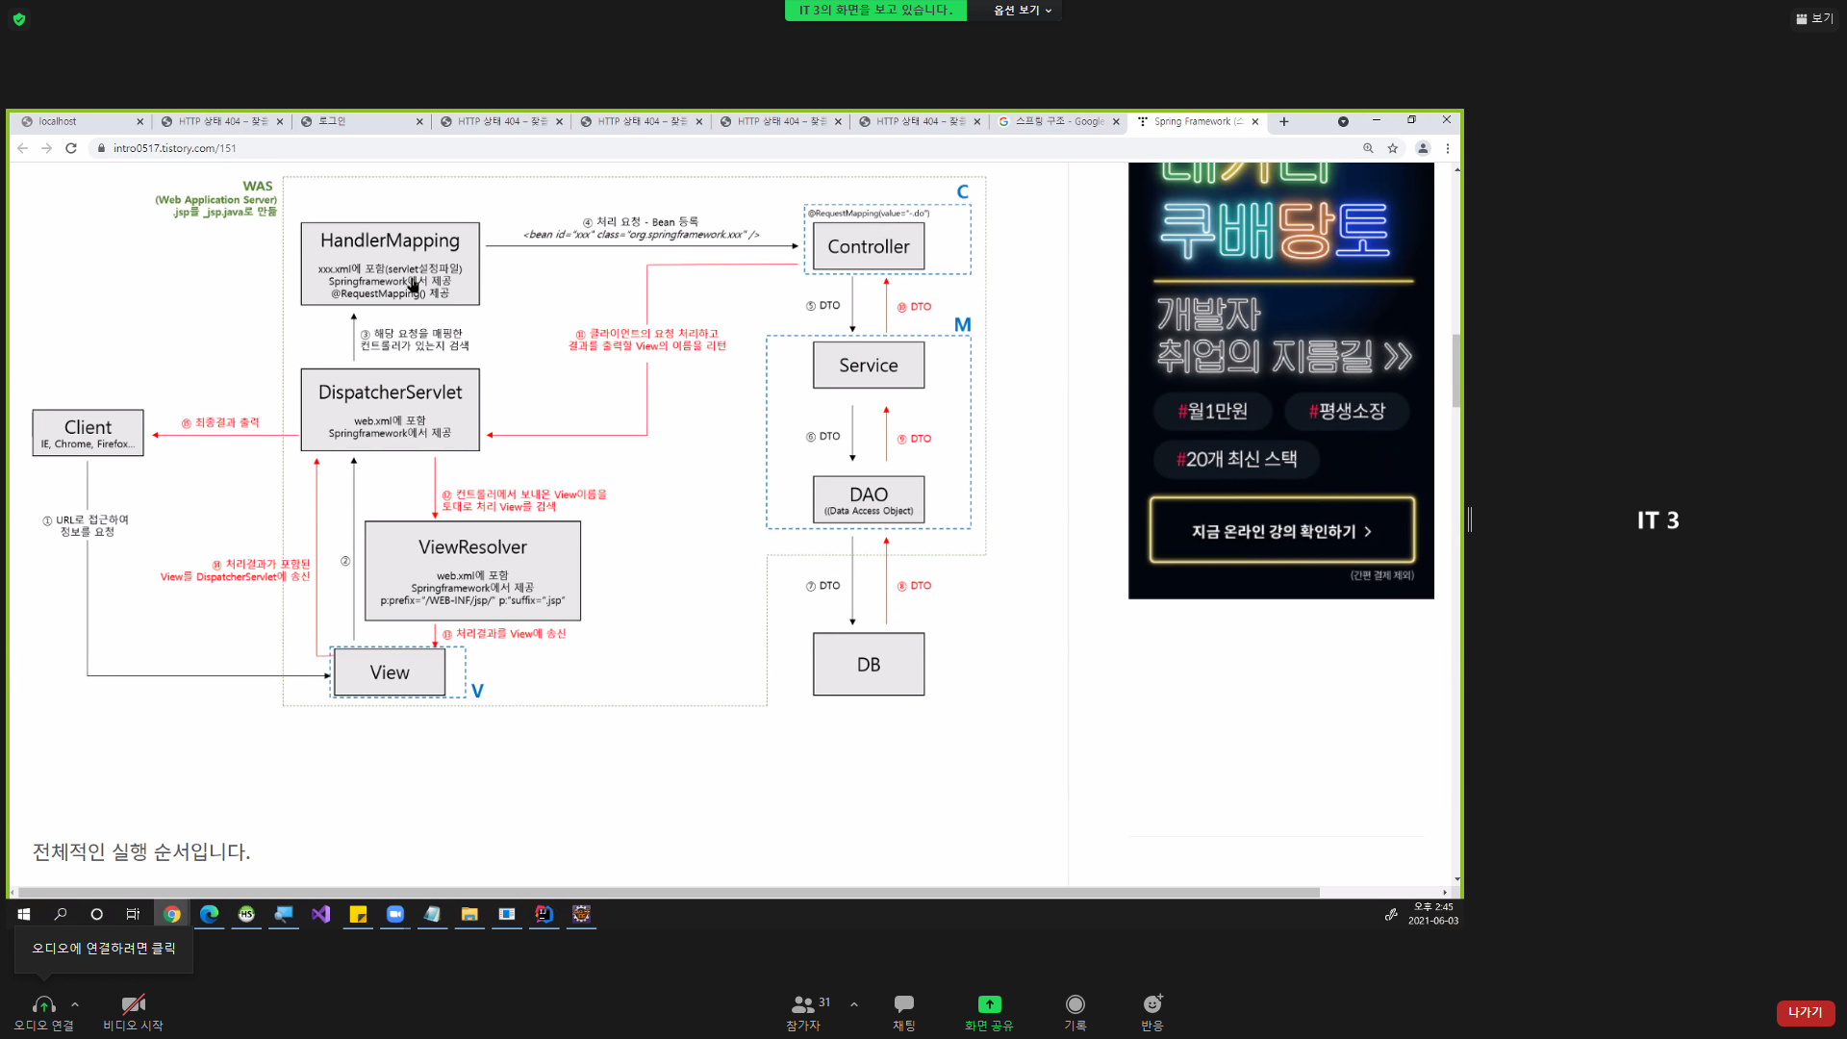Leave the meeting with 나가기 button
Image resolution: width=1847 pixels, height=1039 pixels.
(x=1806, y=1012)
